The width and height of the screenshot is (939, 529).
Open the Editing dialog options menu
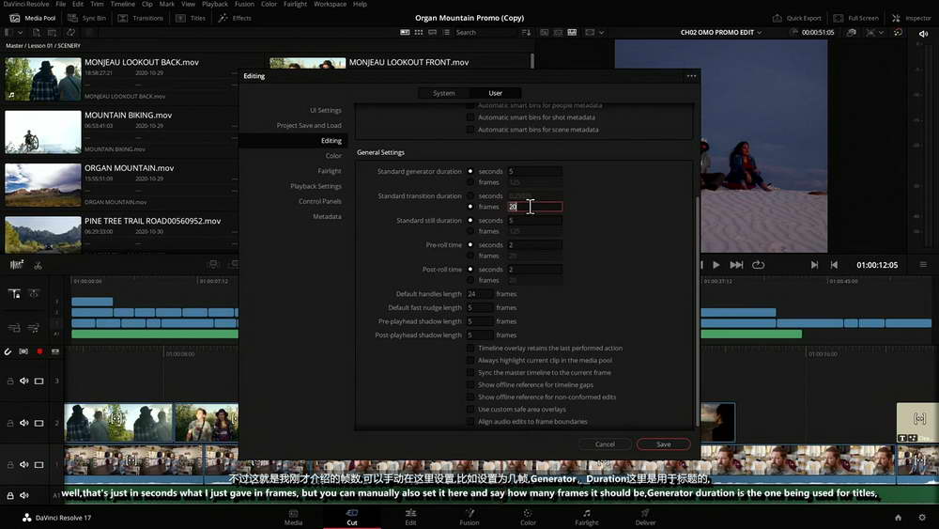click(x=691, y=76)
